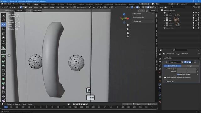Play the animation in timeline
The height and width of the screenshot is (113, 201).
click(82, 104)
